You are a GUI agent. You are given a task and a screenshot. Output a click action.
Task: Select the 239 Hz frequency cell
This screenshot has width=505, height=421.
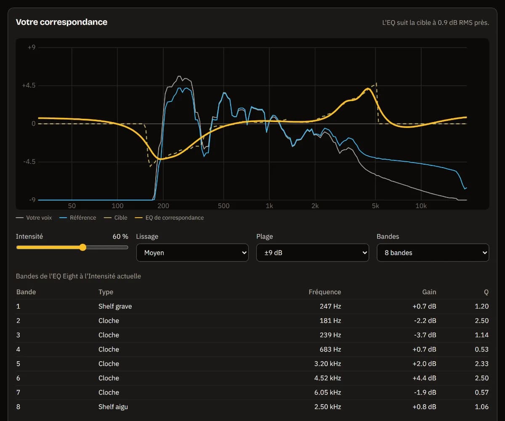click(x=330, y=335)
